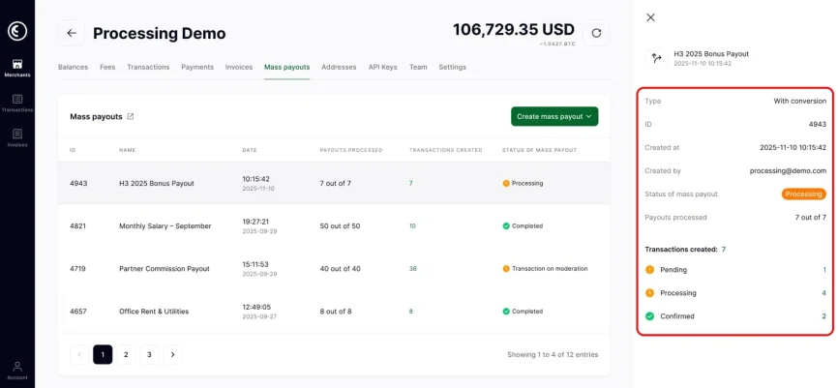Go to the next page with the chevron
This screenshot has width=838, height=388.
172,355
